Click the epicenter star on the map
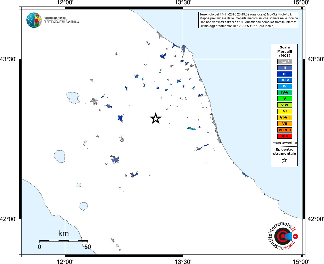Screen dimensions: 324x264 [x=156, y=118]
